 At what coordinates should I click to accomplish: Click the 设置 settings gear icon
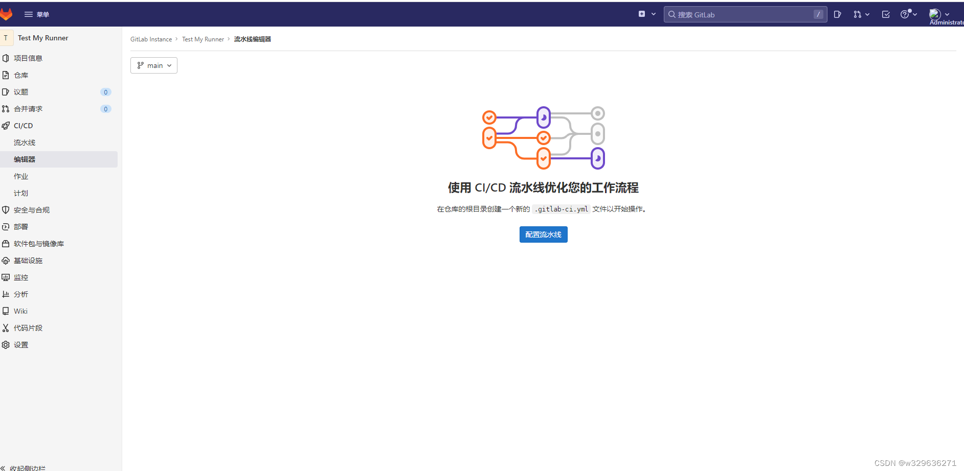click(x=6, y=345)
